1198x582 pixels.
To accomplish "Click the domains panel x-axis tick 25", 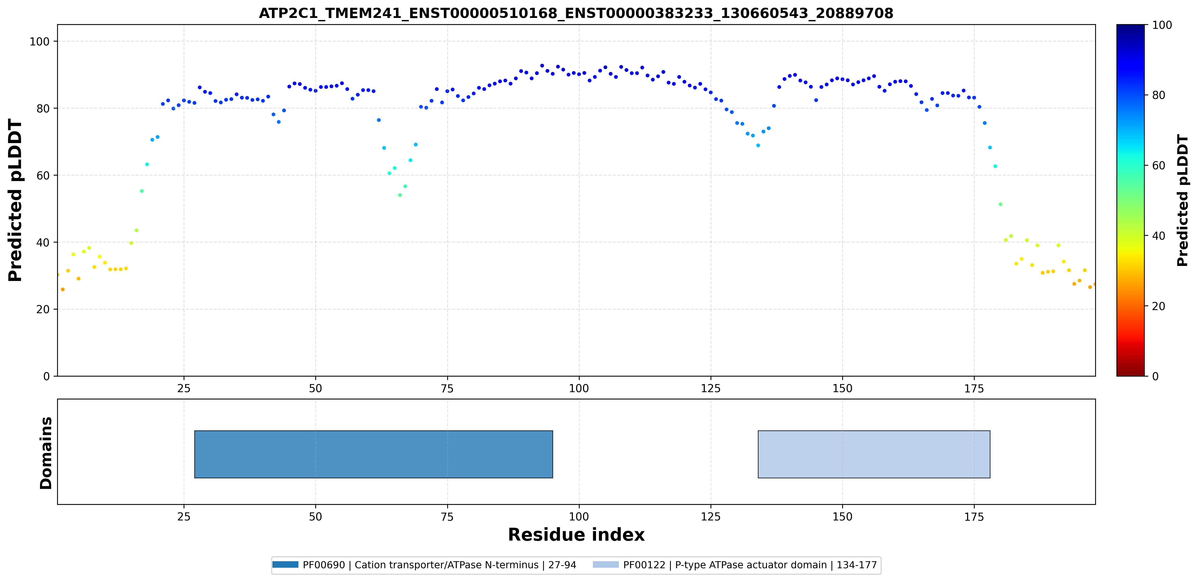I will coord(184,517).
